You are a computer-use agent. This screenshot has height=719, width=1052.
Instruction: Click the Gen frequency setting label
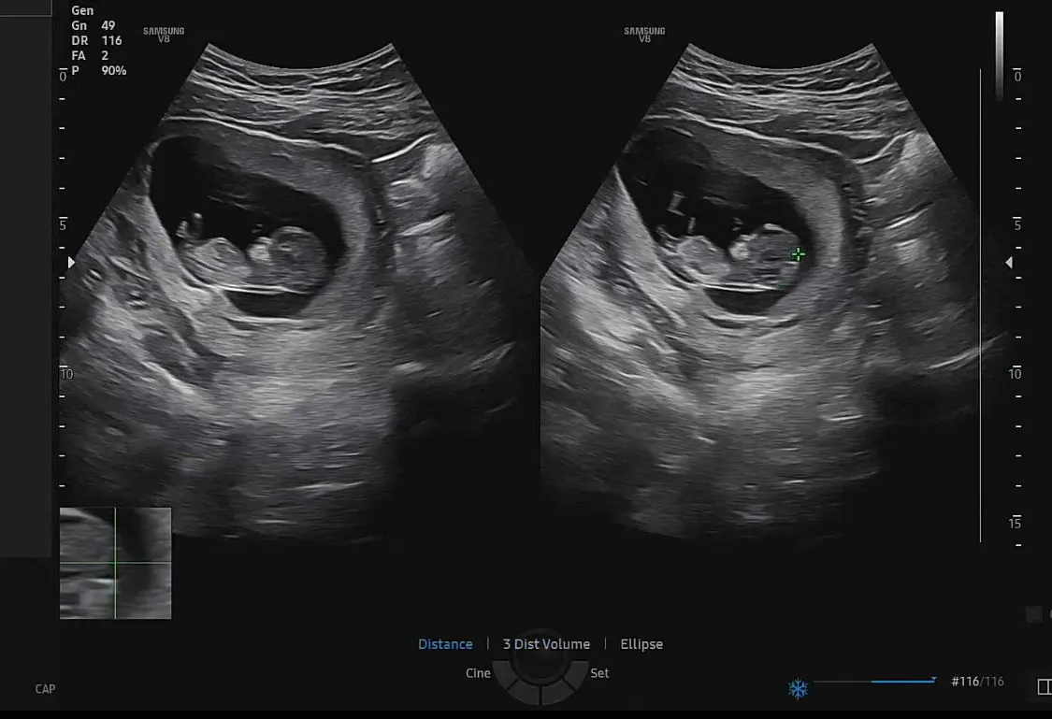(x=82, y=10)
